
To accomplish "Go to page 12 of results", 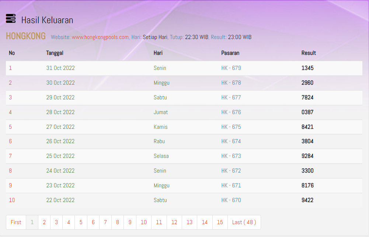I will coord(174,222).
